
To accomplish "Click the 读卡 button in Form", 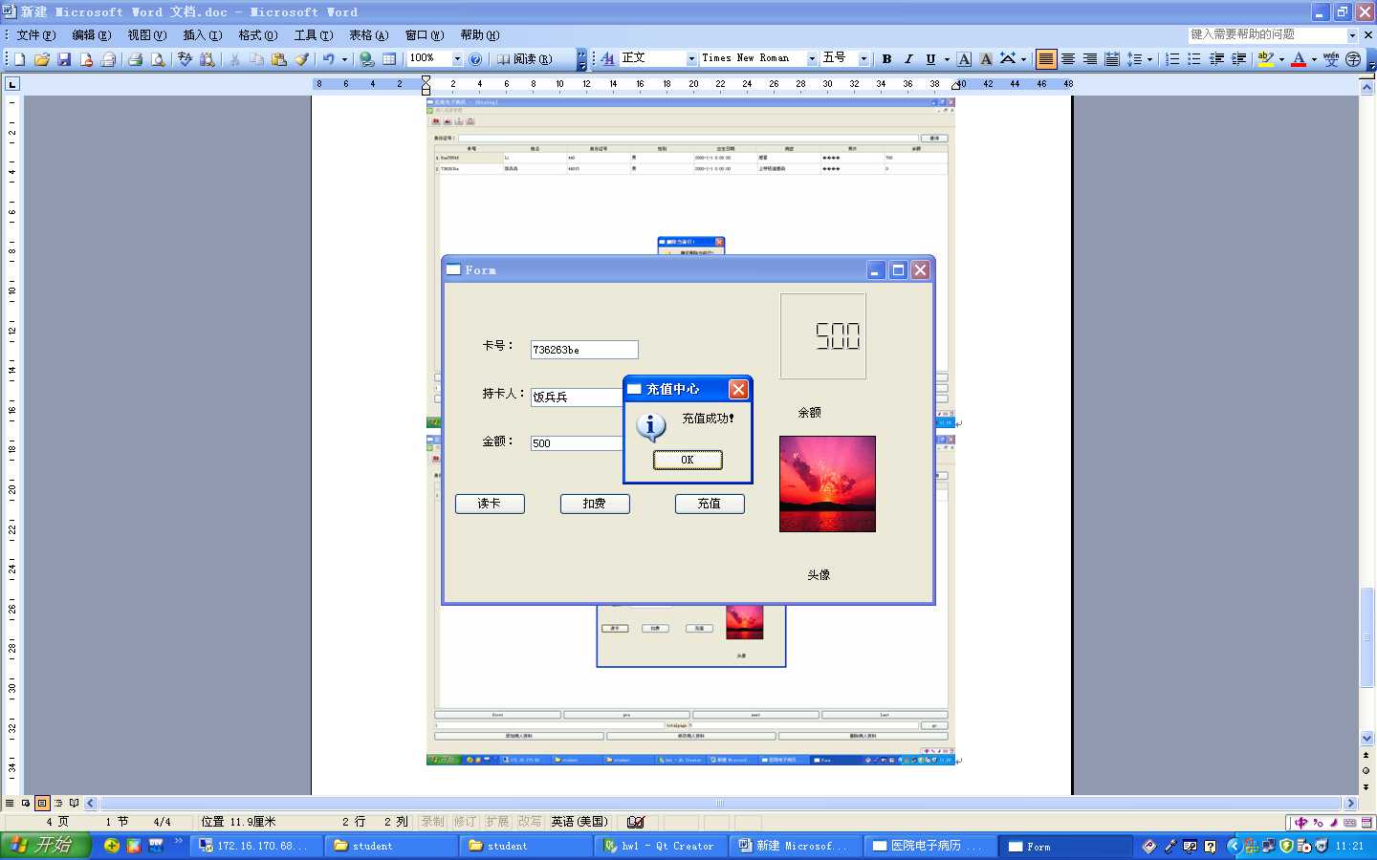I will pyautogui.click(x=490, y=504).
